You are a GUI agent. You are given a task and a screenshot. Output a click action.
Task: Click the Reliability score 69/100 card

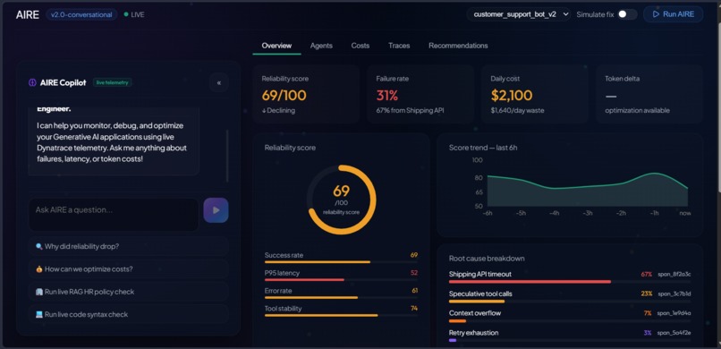point(306,94)
